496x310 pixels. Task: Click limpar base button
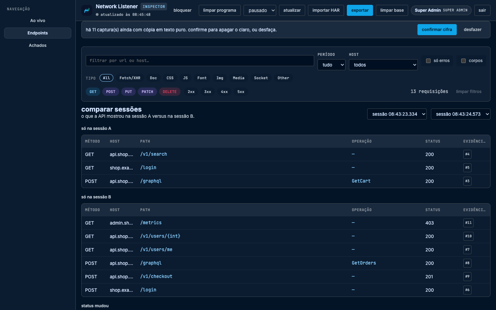pos(392,10)
